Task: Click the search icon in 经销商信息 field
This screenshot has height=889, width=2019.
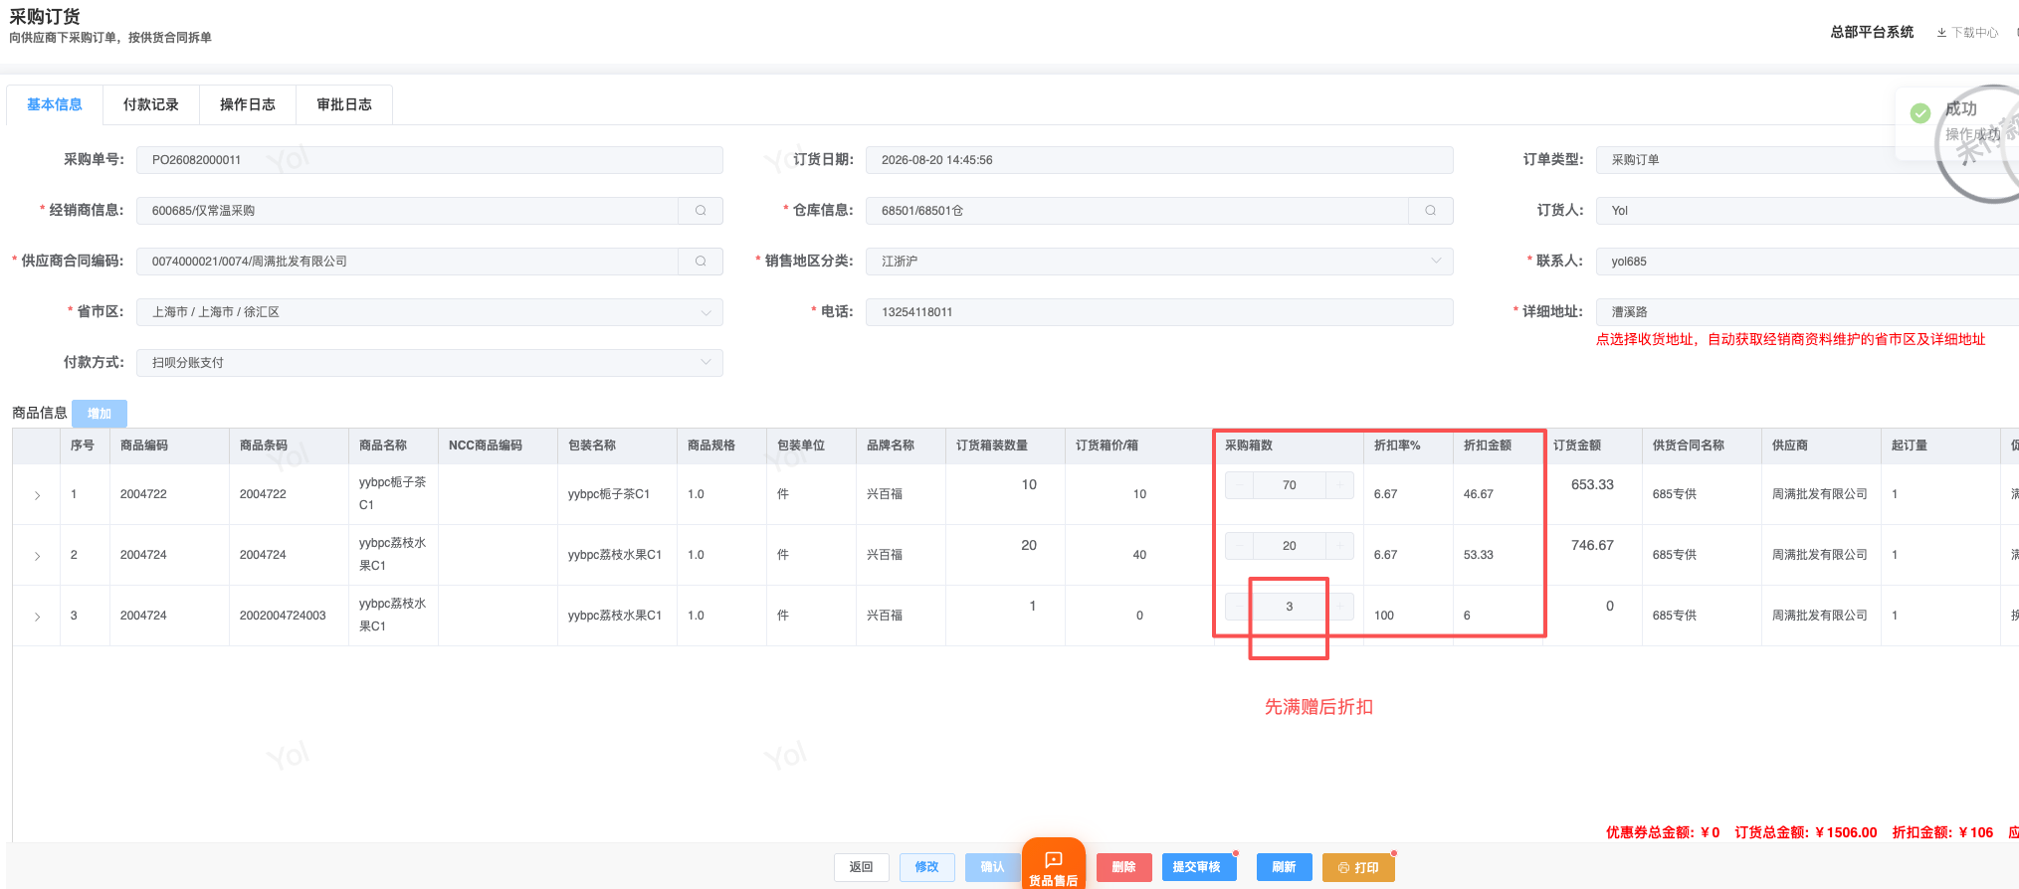Action: point(701,211)
